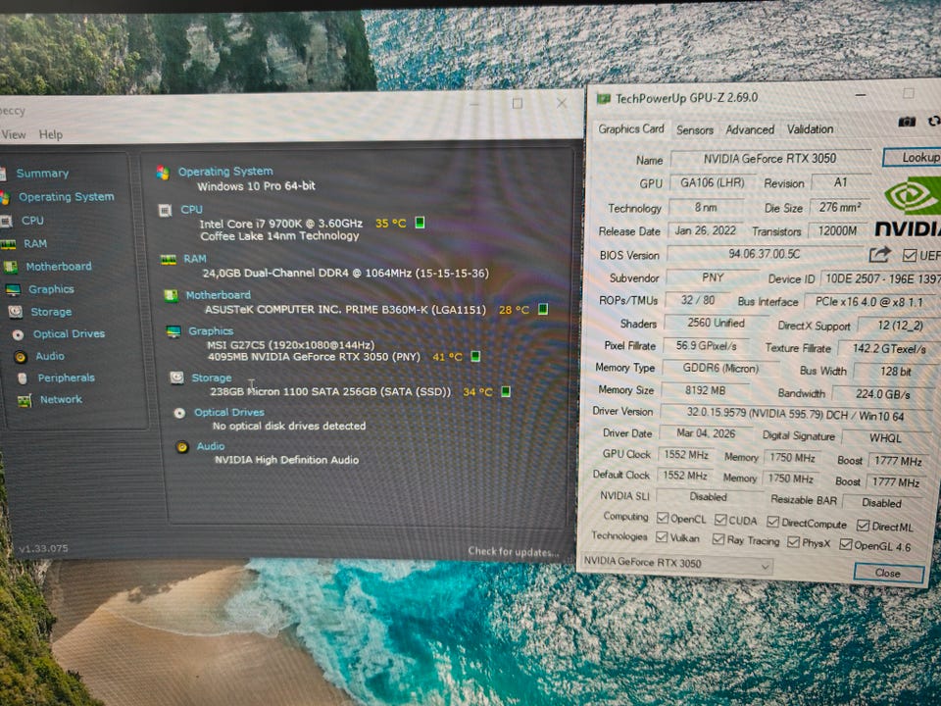Click the Optical Drives disc icon in summary
Viewport: 941px width, 706px height.
178,413
